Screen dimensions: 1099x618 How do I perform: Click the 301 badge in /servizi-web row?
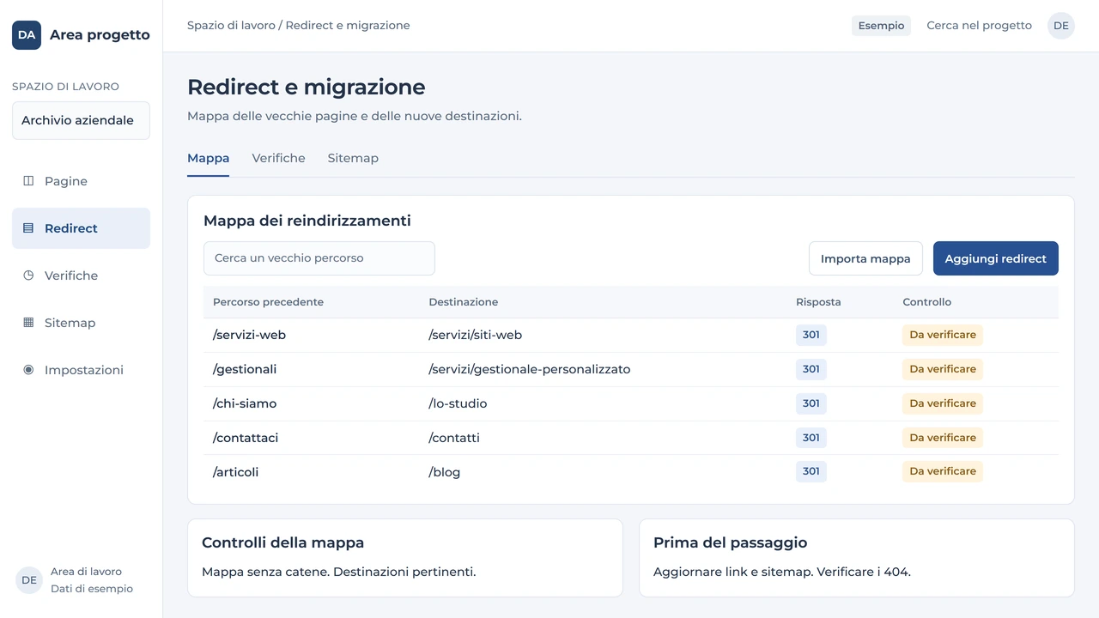click(x=811, y=335)
